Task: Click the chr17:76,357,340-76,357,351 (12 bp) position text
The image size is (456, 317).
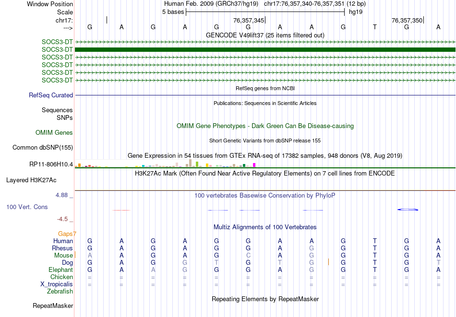Action: point(315,4)
